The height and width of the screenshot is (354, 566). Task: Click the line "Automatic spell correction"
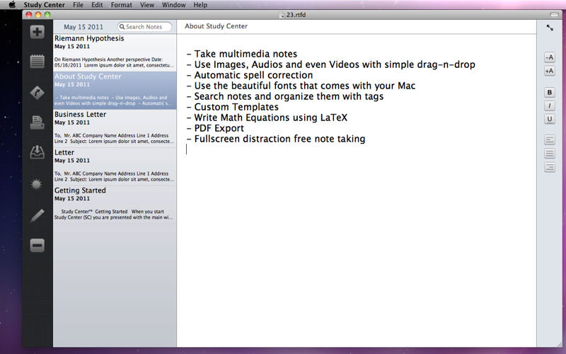(250, 75)
